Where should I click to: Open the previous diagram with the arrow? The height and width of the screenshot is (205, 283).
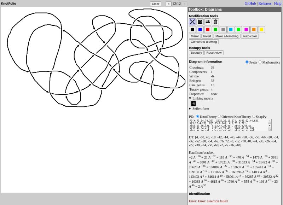pos(168,4)
